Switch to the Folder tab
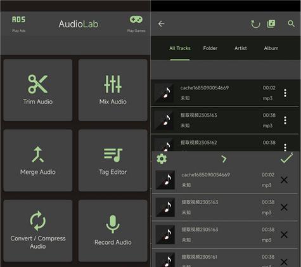 pos(210,48)
